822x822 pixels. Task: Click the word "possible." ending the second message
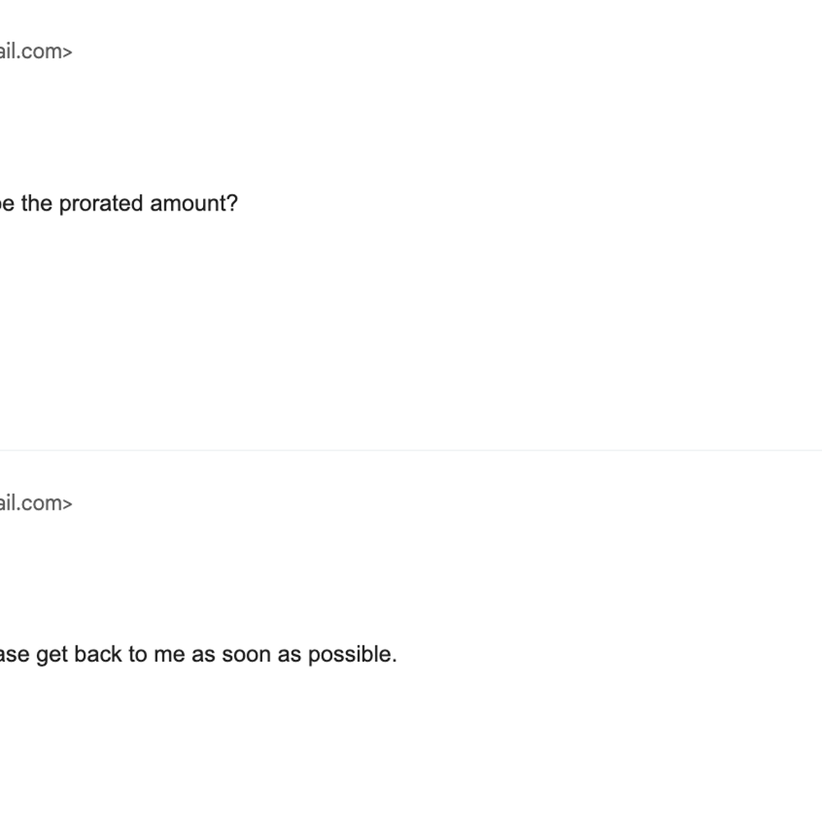point(353,655)
